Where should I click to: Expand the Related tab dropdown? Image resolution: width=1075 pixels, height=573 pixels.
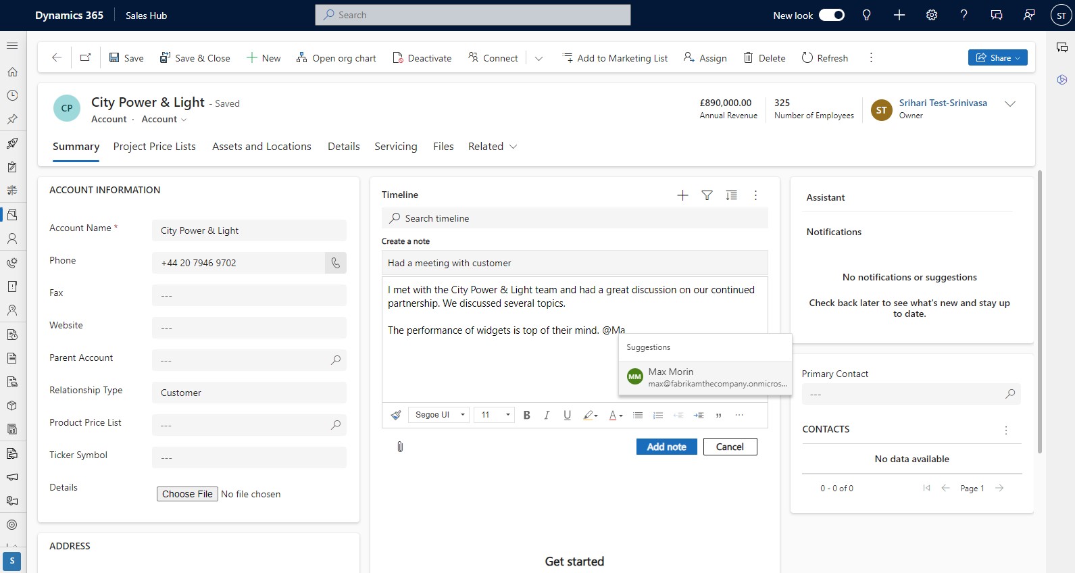click(x=493, y=147)
